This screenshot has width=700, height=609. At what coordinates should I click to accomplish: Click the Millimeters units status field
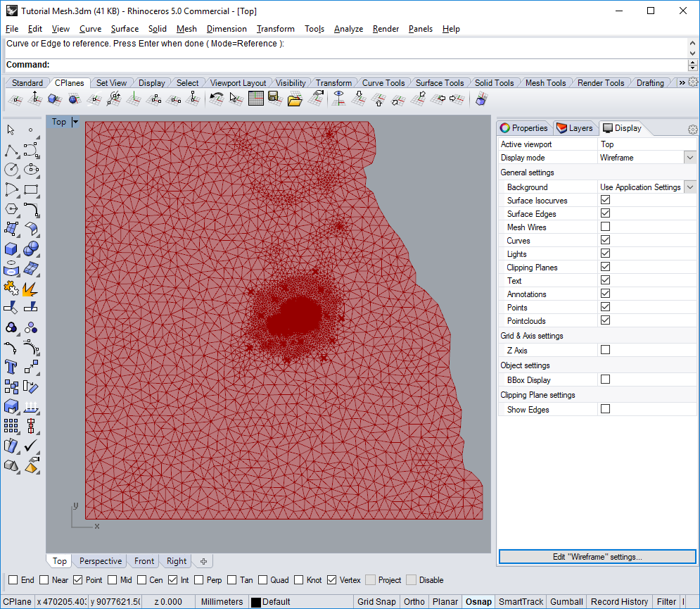point(222,601)
